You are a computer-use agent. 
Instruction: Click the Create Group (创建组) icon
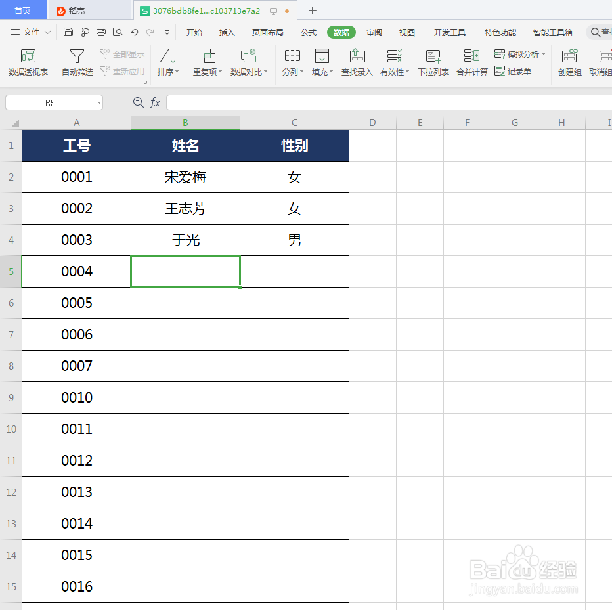pos(569,56)
